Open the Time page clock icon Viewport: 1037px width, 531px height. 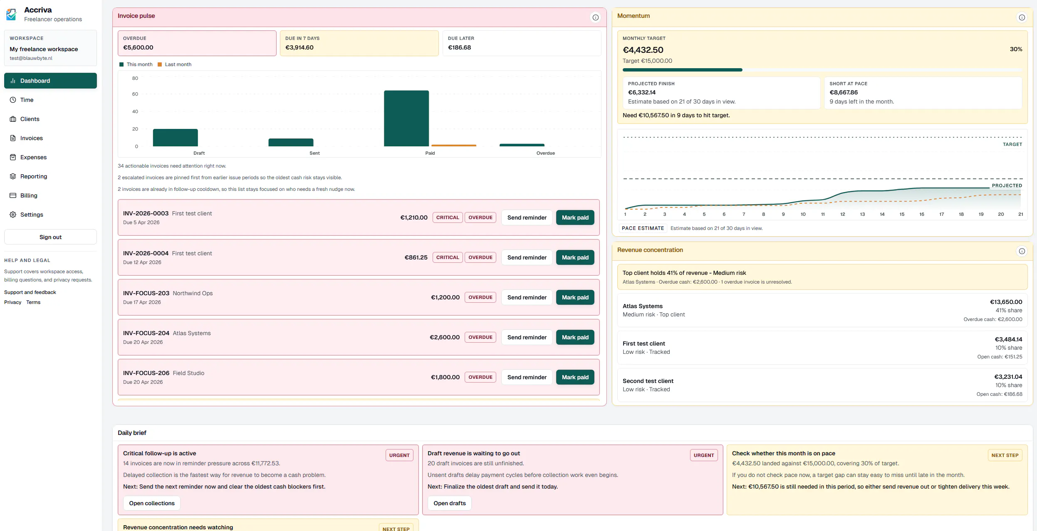13,100
